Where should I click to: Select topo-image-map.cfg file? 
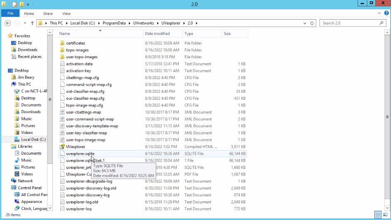(x=84, y=105)
